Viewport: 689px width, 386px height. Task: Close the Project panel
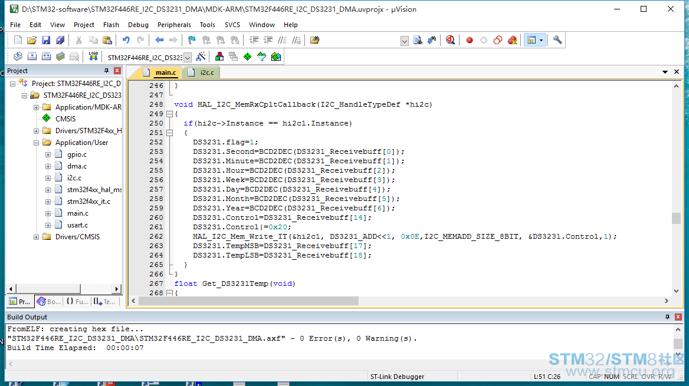coord(117,71)
